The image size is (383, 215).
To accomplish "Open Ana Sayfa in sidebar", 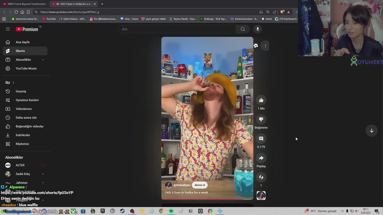I will 25,42.
